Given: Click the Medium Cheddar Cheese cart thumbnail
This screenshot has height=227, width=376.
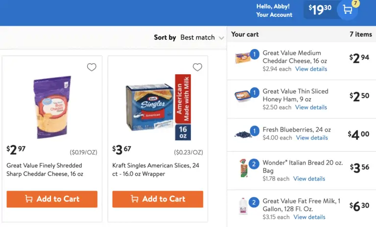Looking at the screenshot, I should point(243,58).
